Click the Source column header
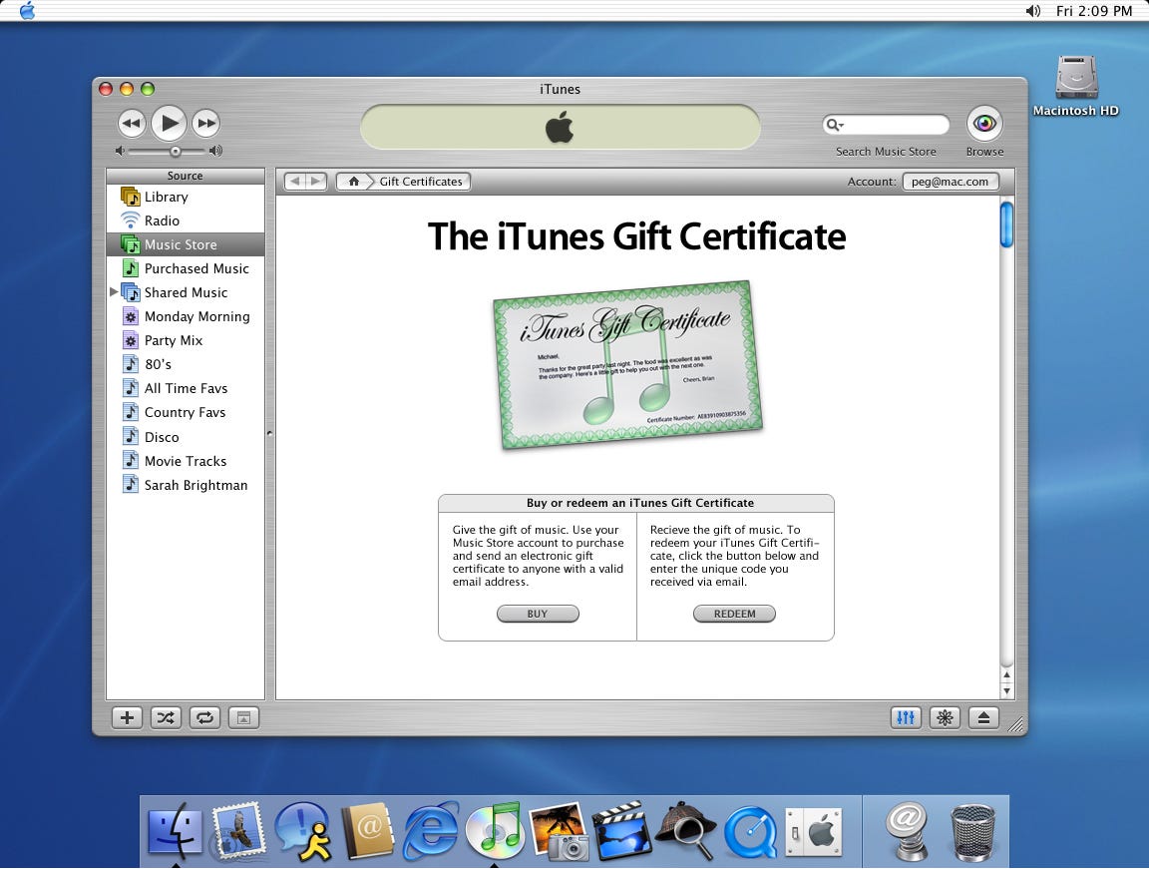 [x=186, y=176]
